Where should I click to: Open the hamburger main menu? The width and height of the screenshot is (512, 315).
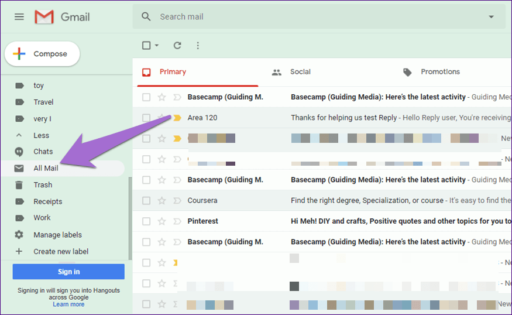point(19,16)
